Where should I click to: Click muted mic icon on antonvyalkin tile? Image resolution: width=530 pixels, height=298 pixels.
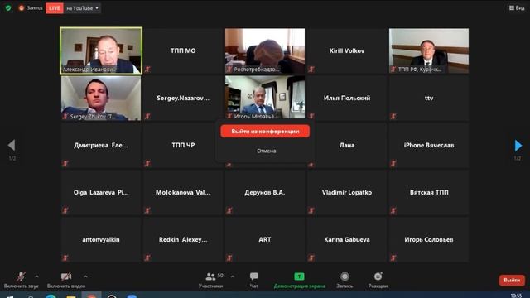[65, 258]
